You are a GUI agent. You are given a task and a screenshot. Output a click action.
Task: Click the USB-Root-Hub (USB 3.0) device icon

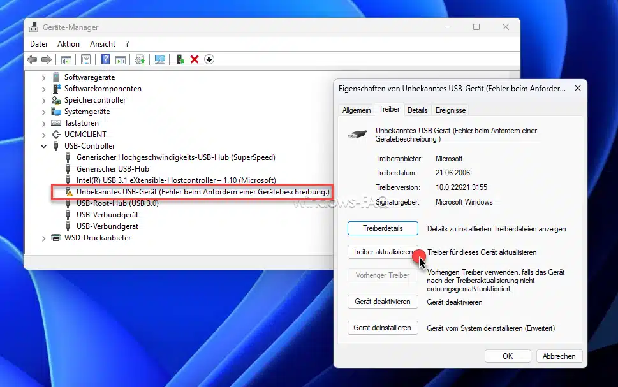pyautogui.click(x=68, y=203)
